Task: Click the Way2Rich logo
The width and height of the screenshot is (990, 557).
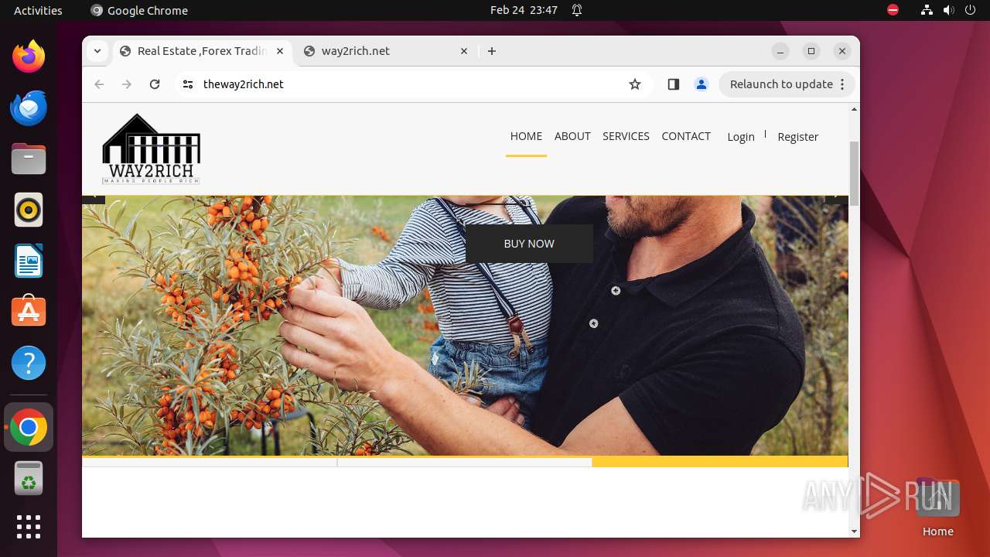Action: point(151,149)
